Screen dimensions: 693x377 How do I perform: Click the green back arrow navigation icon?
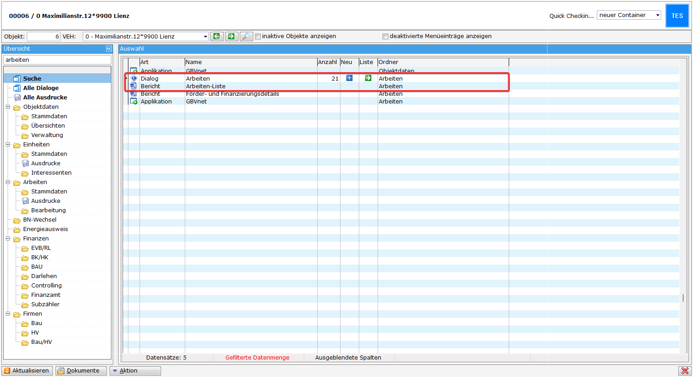217,36
